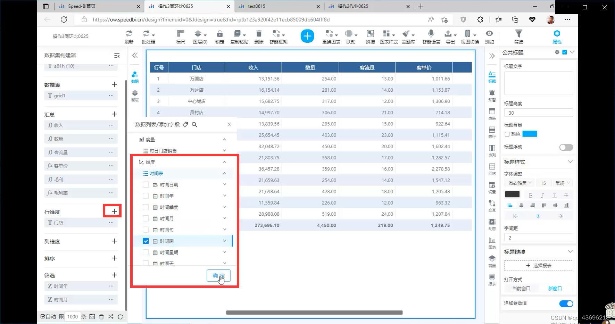Open the 表头 table header section
The image size is (615, 324).
(492, 114)
